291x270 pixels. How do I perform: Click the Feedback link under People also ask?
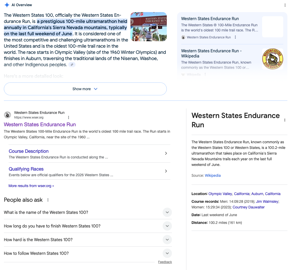tap(165, 262)
